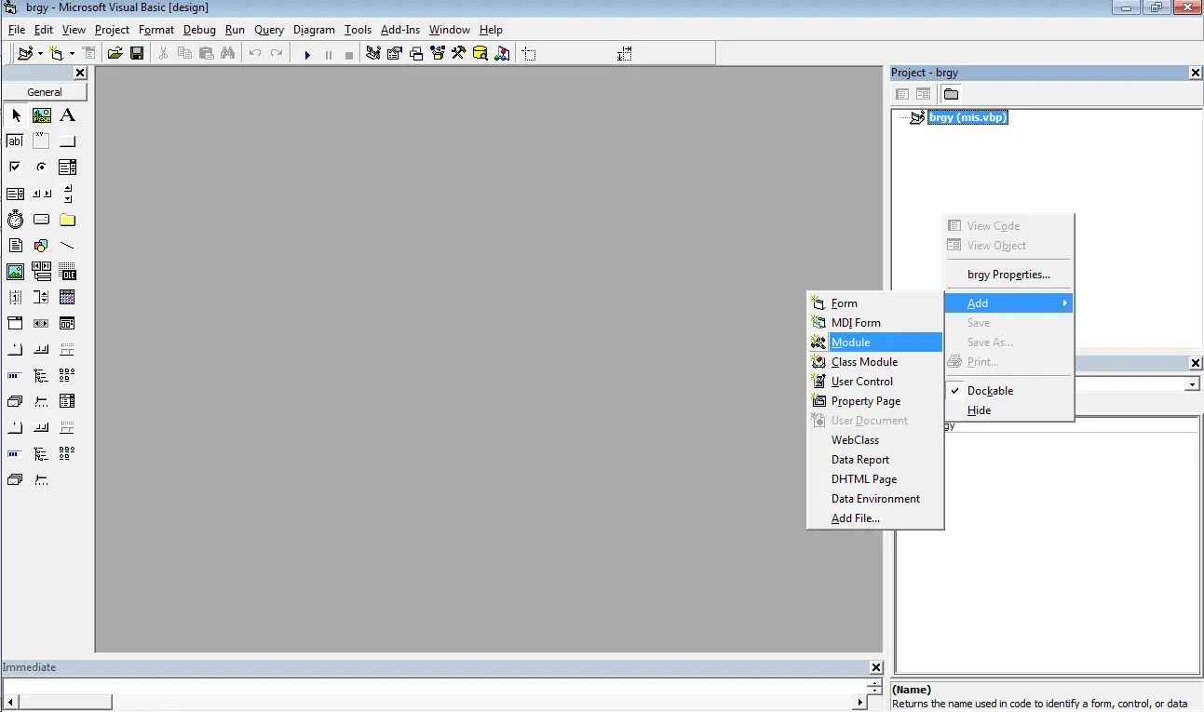Select the Image control tool
This screenshot has height=712, width=1204.
16,272
